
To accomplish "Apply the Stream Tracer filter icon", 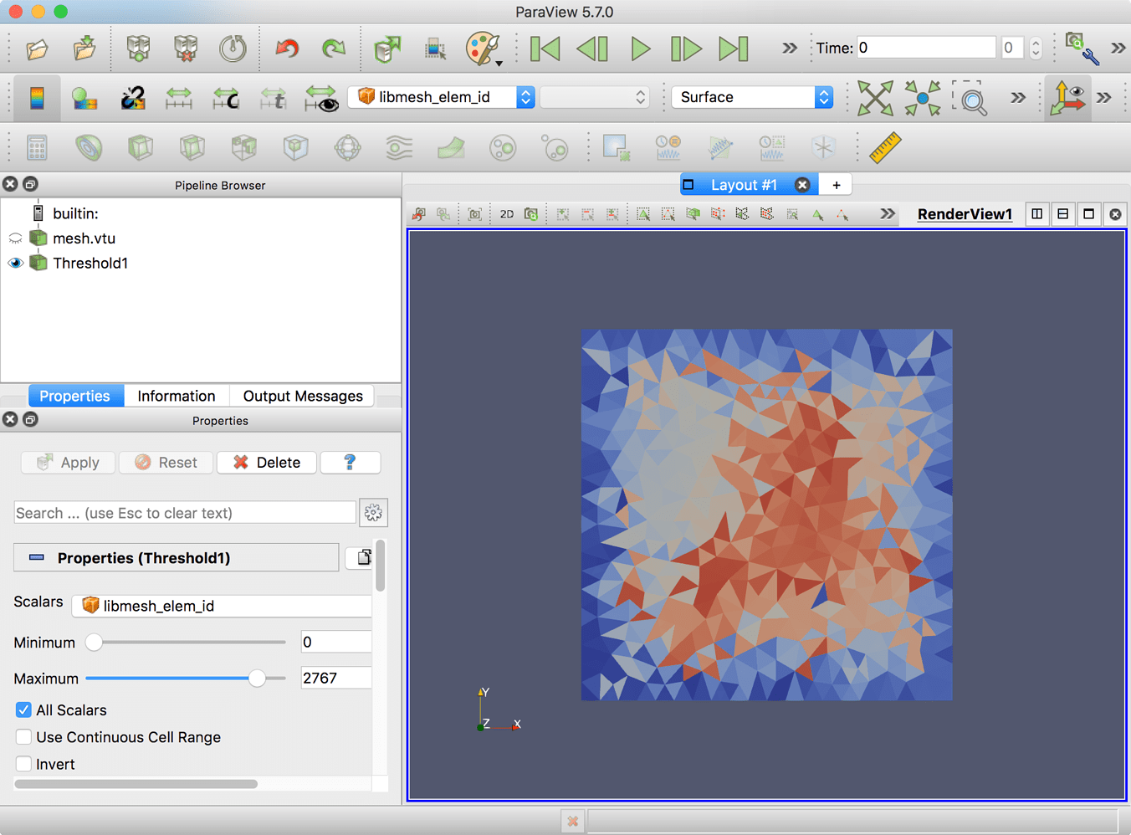I will click(399, 148).
